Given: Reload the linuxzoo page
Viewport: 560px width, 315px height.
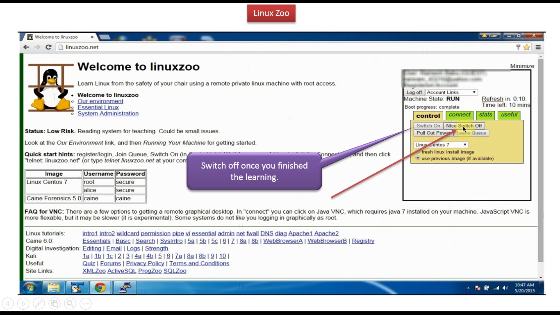Looking at the screenshot, I should [x=48, y=47].
